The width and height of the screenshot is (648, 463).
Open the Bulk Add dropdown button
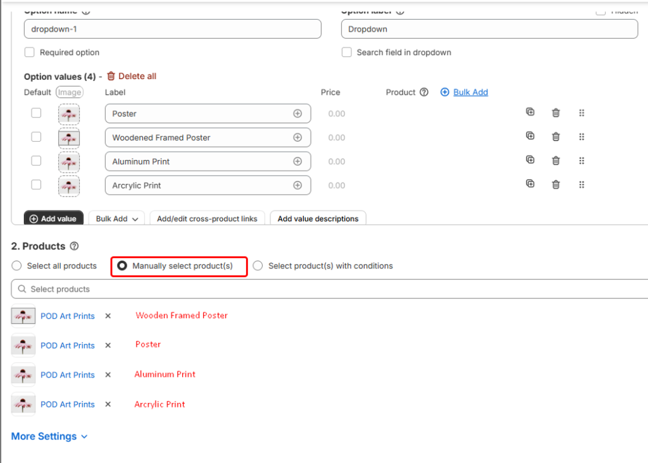pos(117,219)
